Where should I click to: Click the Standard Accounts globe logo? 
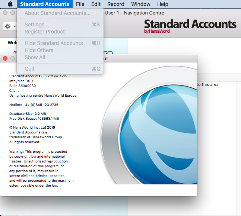click(149, 125)
